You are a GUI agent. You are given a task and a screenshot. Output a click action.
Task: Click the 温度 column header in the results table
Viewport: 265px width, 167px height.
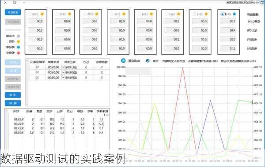[x=40, y=111]
